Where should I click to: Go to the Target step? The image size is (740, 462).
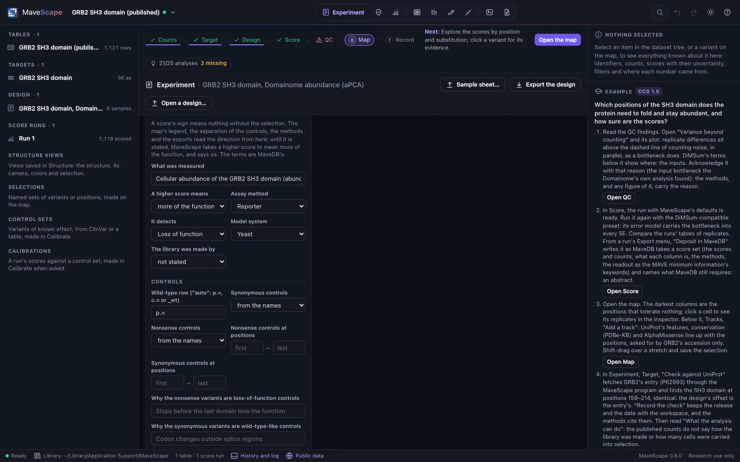click(205, 40)
